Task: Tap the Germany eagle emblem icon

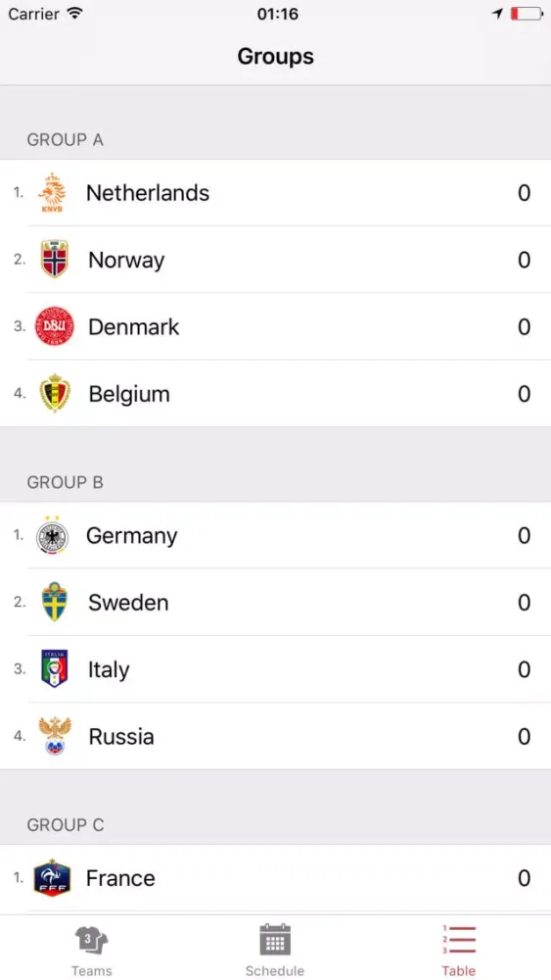Action: pyautogui.click(x=53, y=536)
